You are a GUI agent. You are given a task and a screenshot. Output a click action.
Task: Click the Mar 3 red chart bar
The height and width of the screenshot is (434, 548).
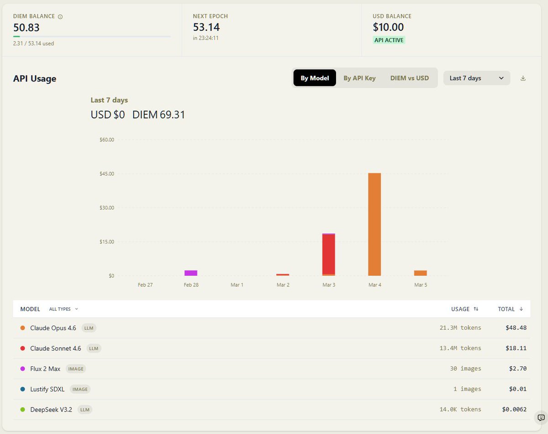(x=329, y=254)
